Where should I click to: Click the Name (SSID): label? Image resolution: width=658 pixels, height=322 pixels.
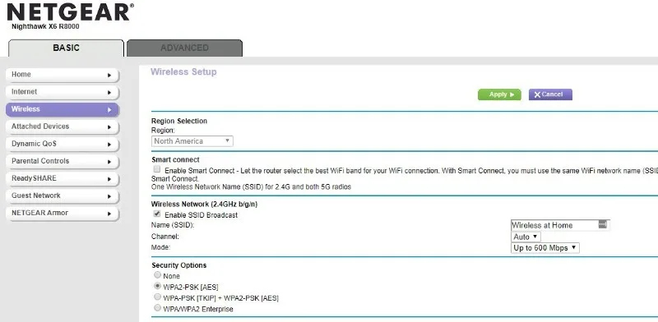point(173,226)
